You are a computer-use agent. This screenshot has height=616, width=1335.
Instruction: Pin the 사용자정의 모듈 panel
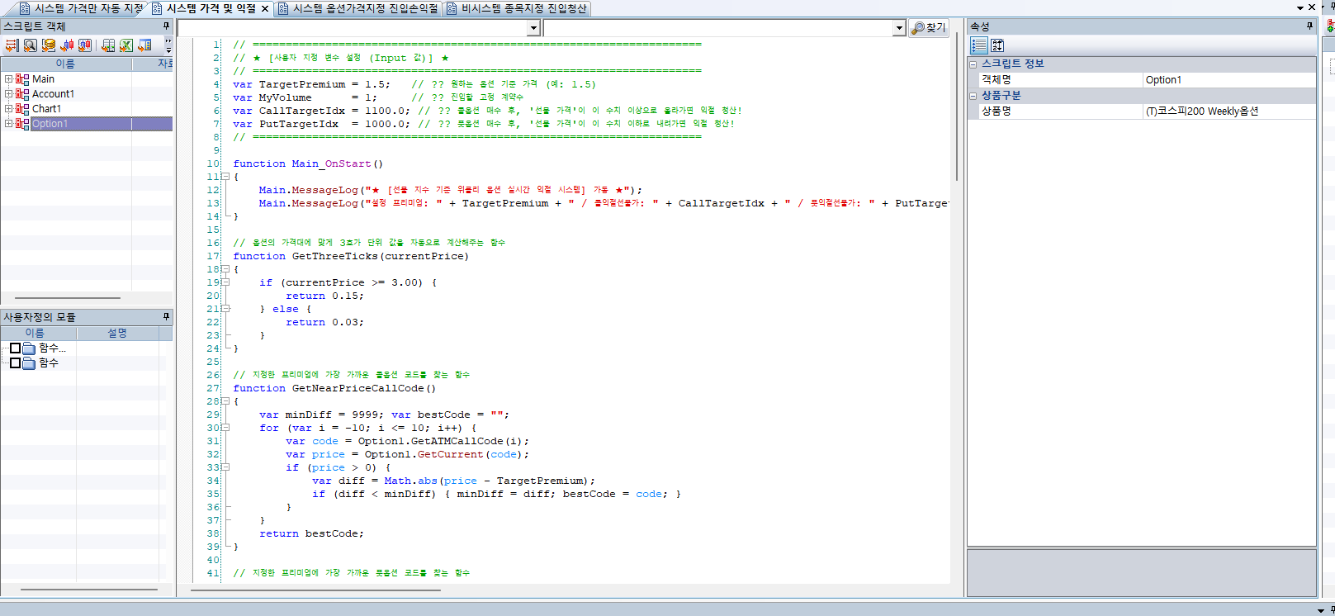point(166,316)
